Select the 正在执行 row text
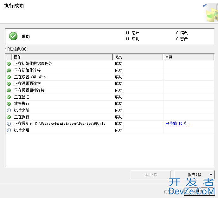Image resolution: width=218 pixels, height=198 pixels. pos(22,117)
